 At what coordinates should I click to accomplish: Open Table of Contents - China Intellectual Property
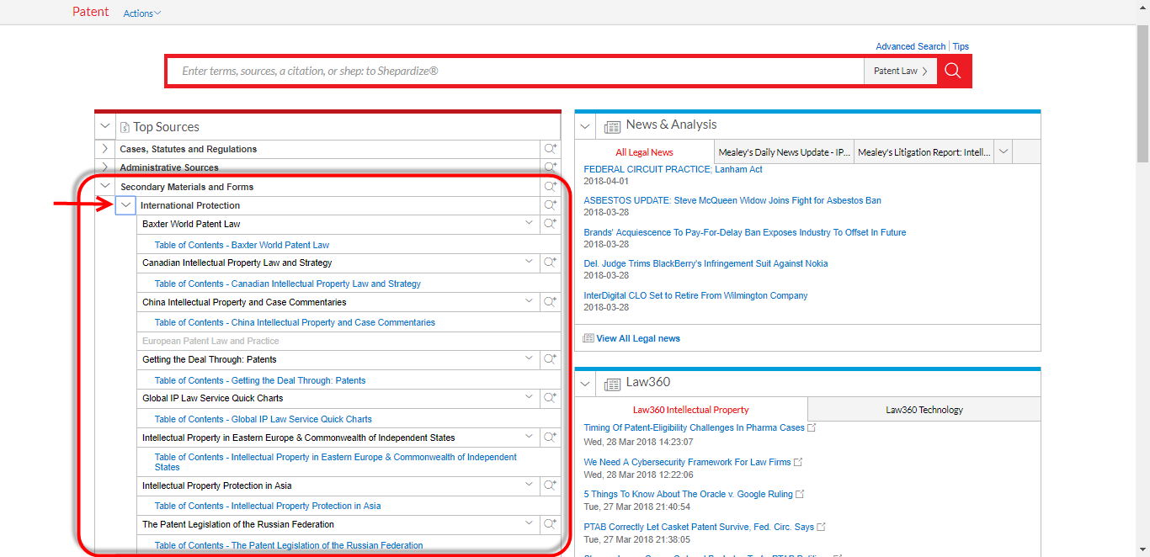(295, 322)
